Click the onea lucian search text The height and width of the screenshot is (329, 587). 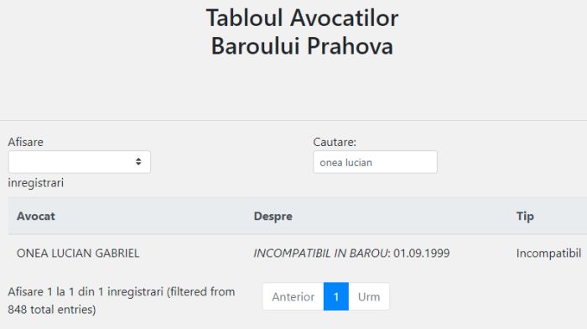point(345,163)
